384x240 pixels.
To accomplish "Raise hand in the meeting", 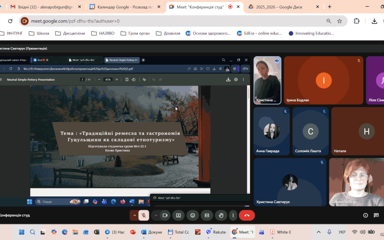I will [220, 216].
